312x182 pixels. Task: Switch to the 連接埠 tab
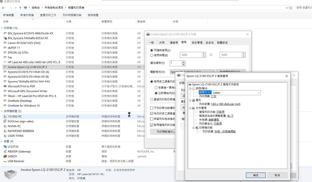[174, 42]
